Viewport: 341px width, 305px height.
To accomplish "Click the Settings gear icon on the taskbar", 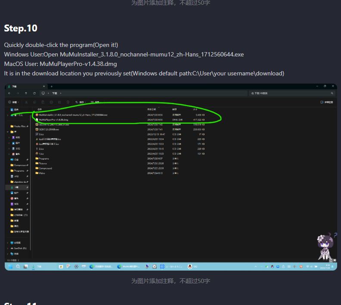I will pyautogui.click(x=76, y=267).
